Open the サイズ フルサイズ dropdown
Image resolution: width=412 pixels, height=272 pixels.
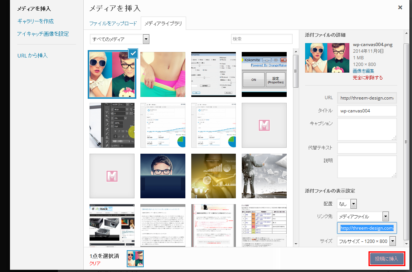[x=366, y=241]
